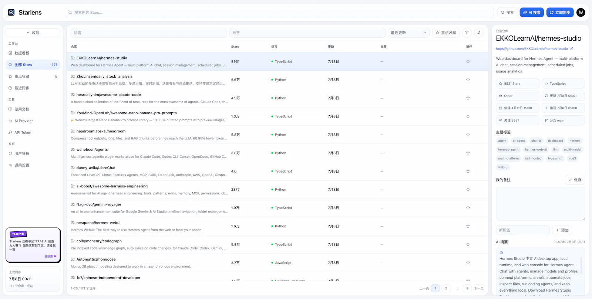The width and height of the screenshot is (592, 299).
Task: Click the Stars column header
Action: click(235, 47)
